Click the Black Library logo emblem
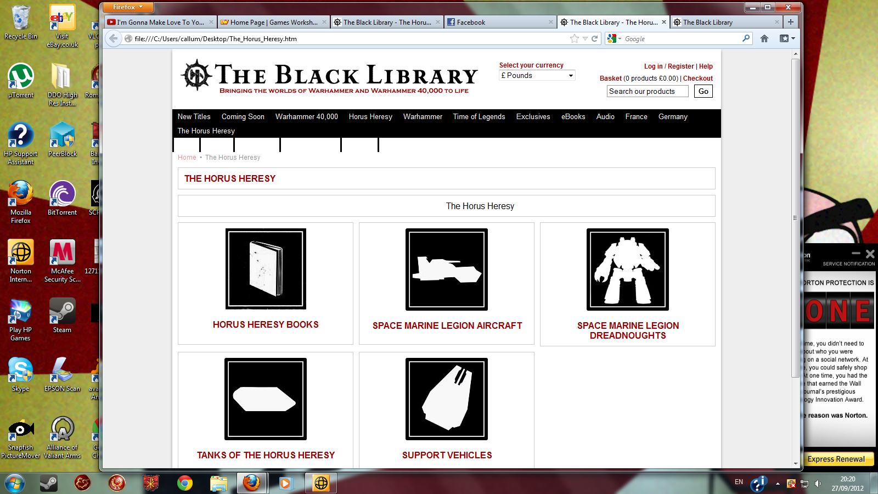The width and height of the screenshot is (878, 494). (196, 75)
